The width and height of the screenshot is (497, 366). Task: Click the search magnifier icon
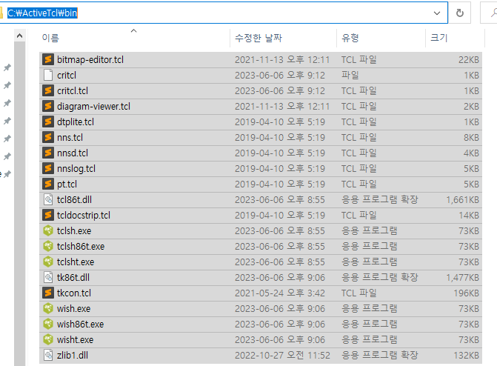point(493,13)
